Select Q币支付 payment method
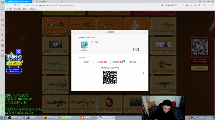 coord(86,62)
